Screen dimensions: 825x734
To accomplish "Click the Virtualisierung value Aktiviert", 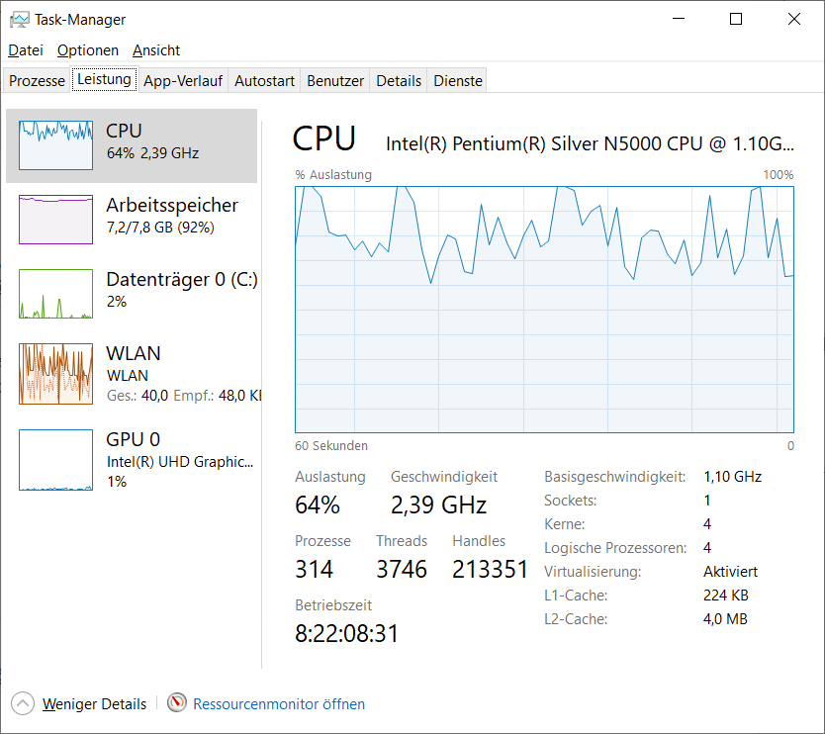I will tap(730, 572).
